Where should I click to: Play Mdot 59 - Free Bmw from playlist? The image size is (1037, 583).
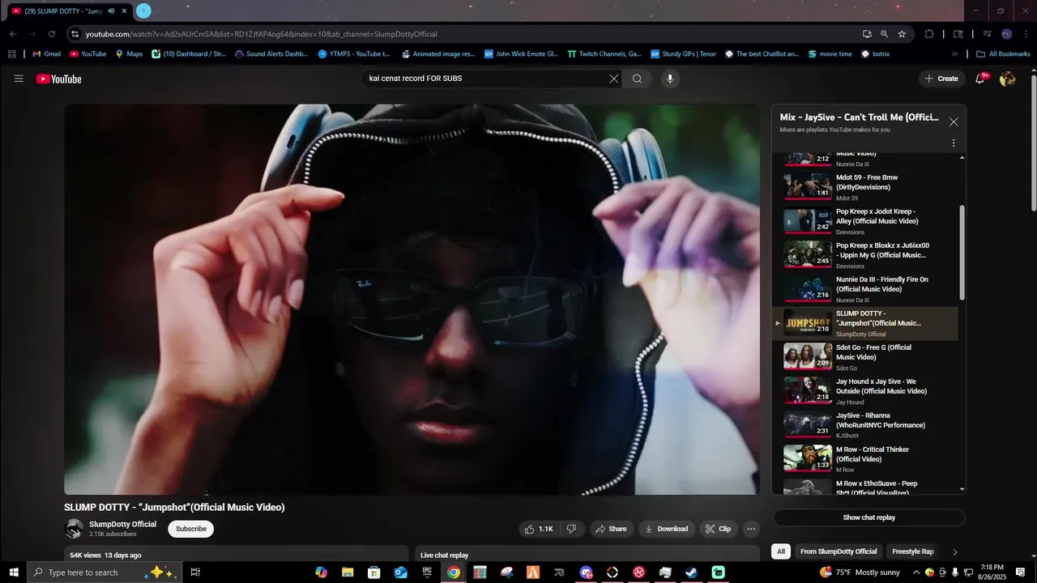coord(867,186)
